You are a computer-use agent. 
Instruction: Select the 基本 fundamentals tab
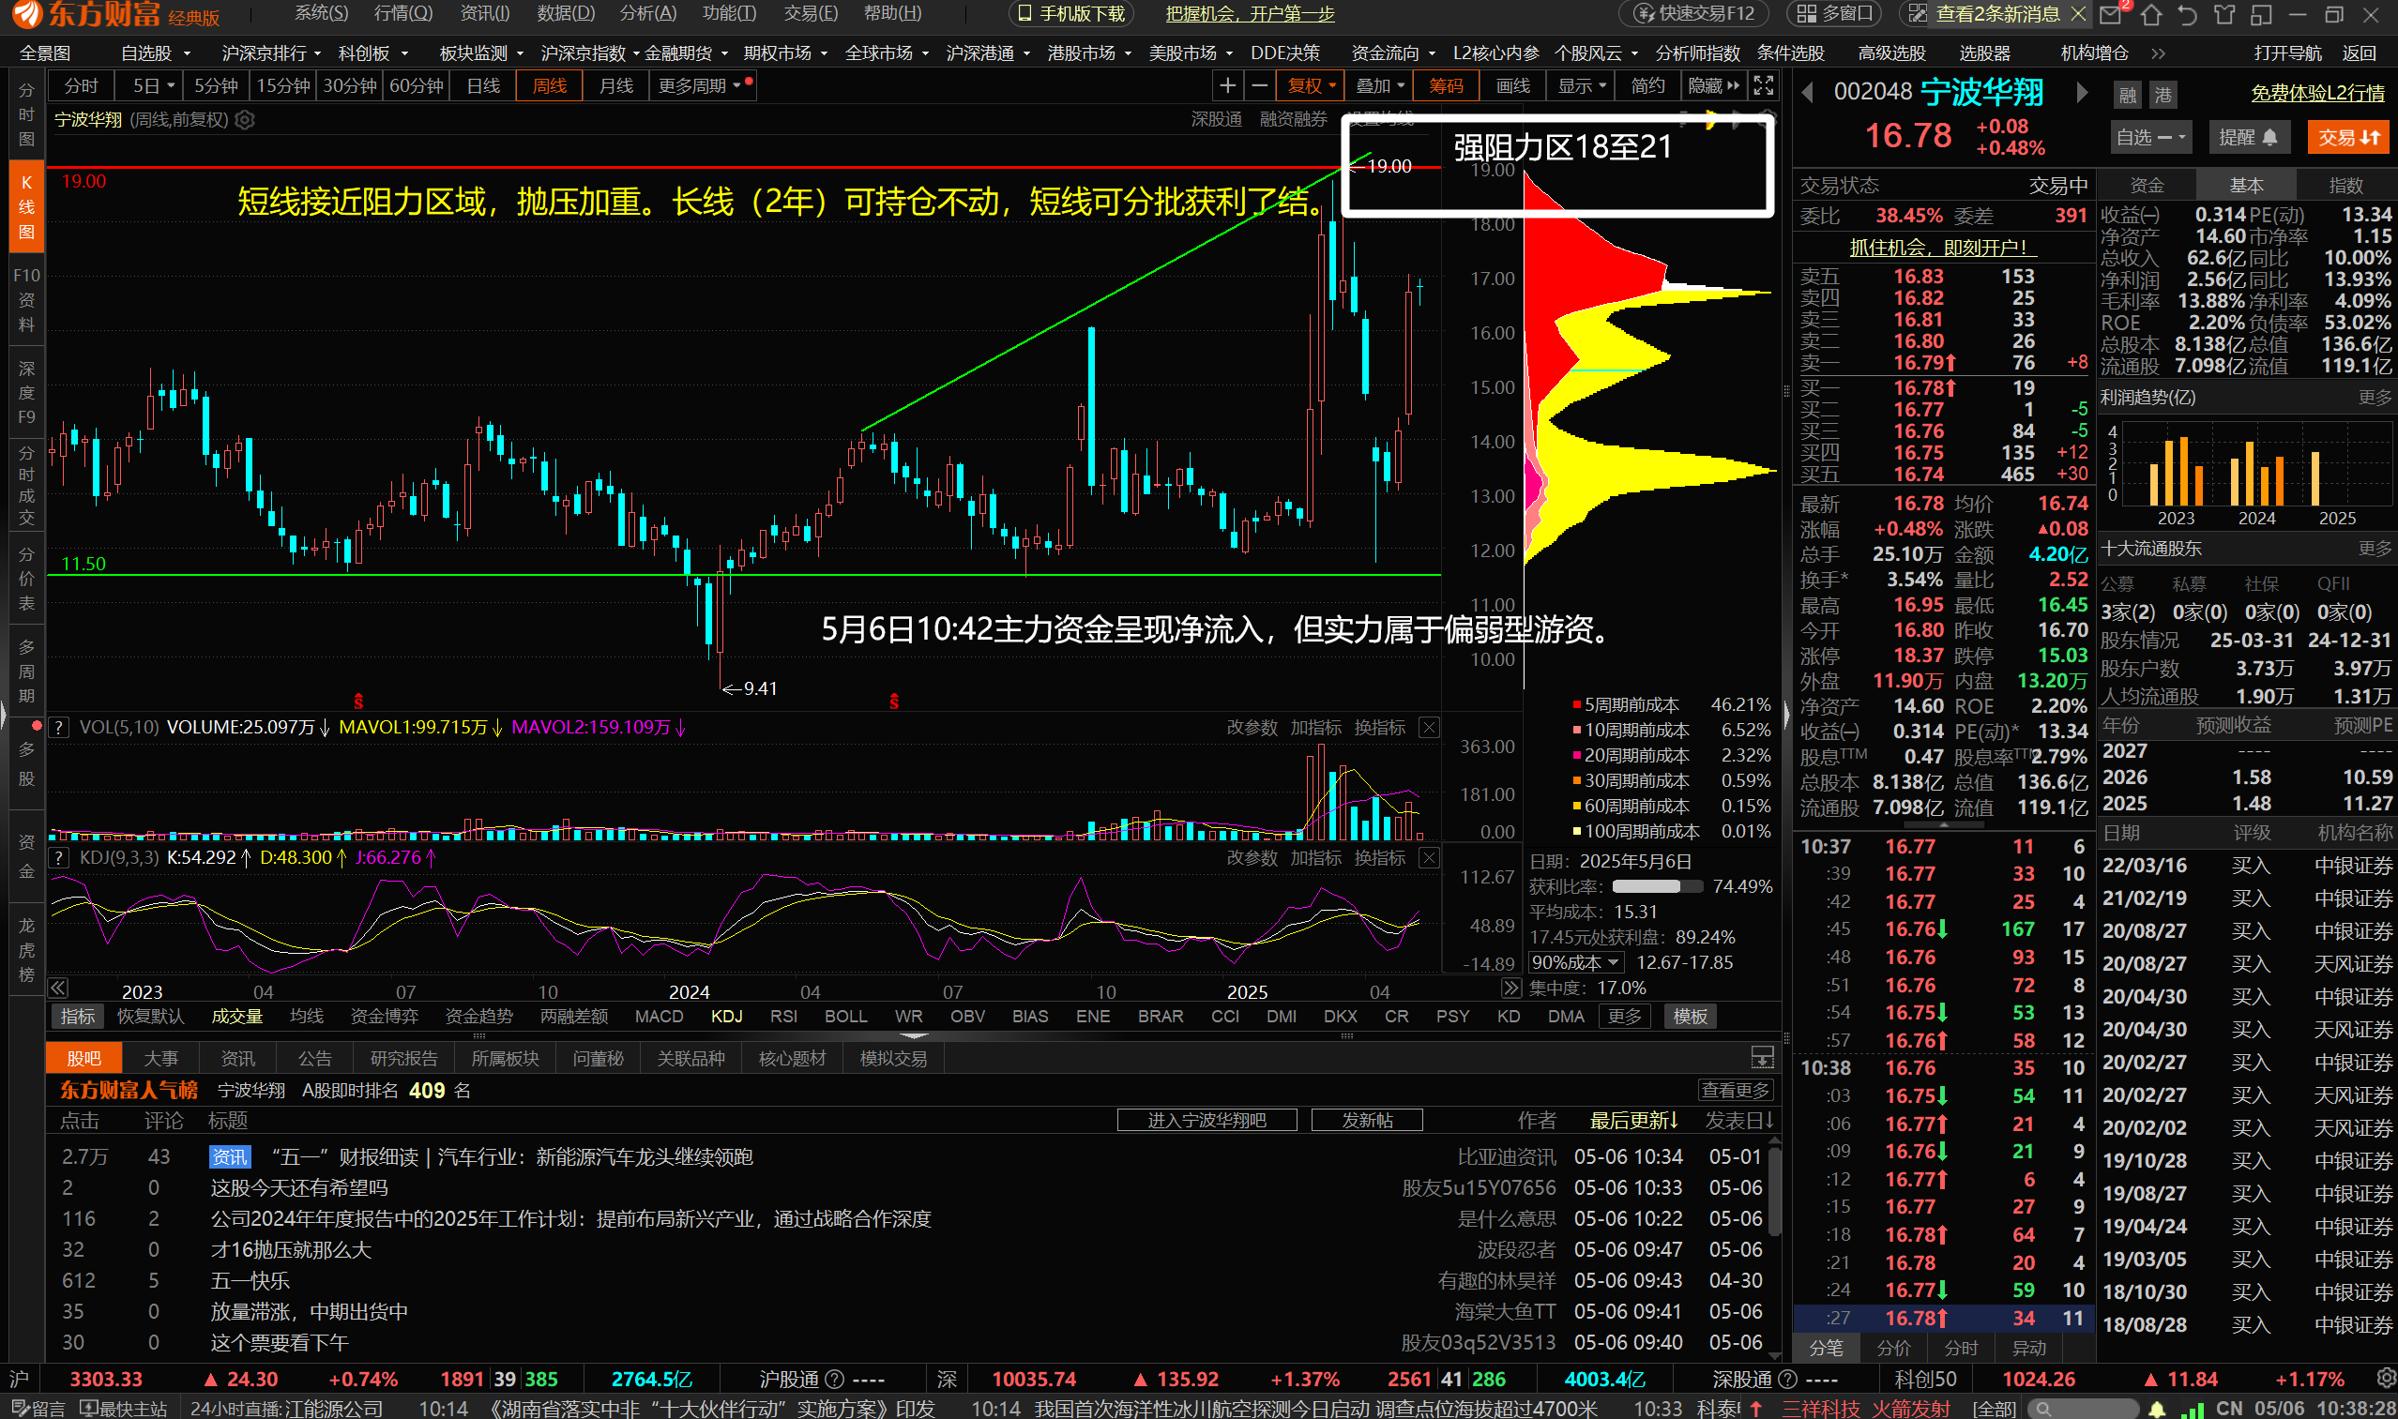(2245, 186)
